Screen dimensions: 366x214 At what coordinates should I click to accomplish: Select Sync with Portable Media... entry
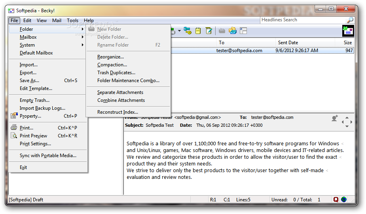47,156
